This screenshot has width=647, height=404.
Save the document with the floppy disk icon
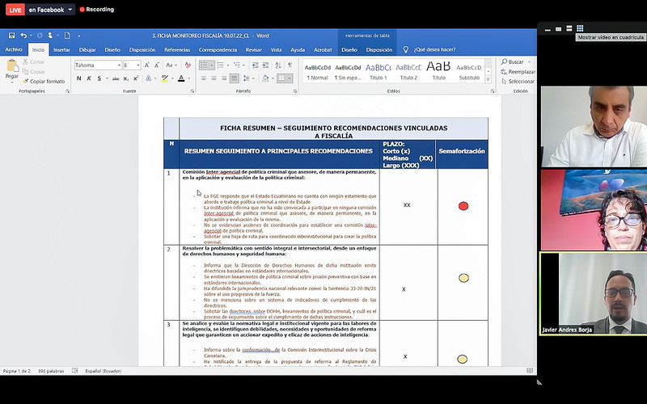(11, 36)
